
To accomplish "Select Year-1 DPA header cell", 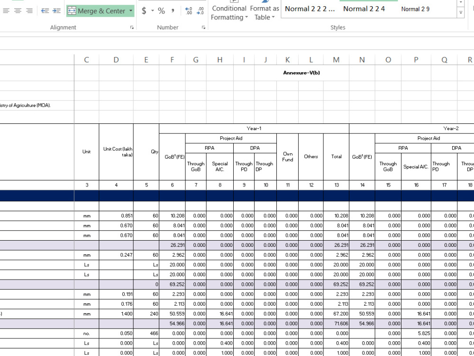I will 255,148.
